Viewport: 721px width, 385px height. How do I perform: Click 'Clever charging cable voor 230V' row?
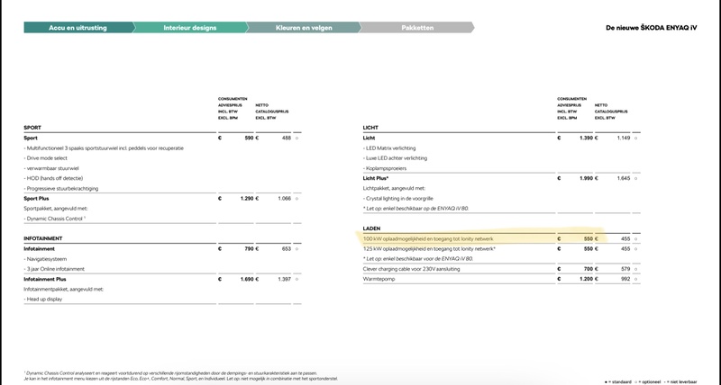pyautogui.click(x=411, y=269)
